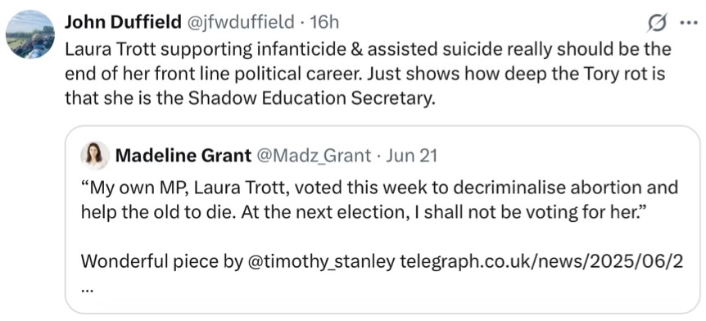Click "end of her front line" tweet line

point(365,74)
